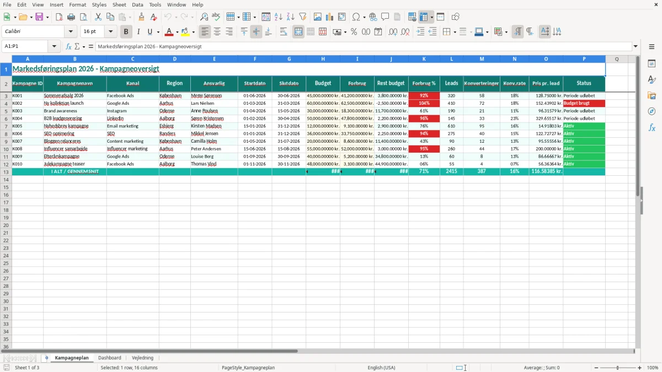Click the Spelling check icon
Viewport: 662px width, 372px height.
[216, 17]
